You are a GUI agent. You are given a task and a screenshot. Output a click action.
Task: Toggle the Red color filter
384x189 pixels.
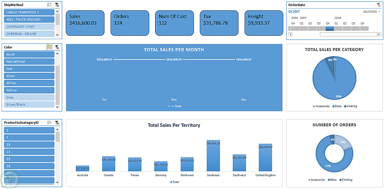29,69
